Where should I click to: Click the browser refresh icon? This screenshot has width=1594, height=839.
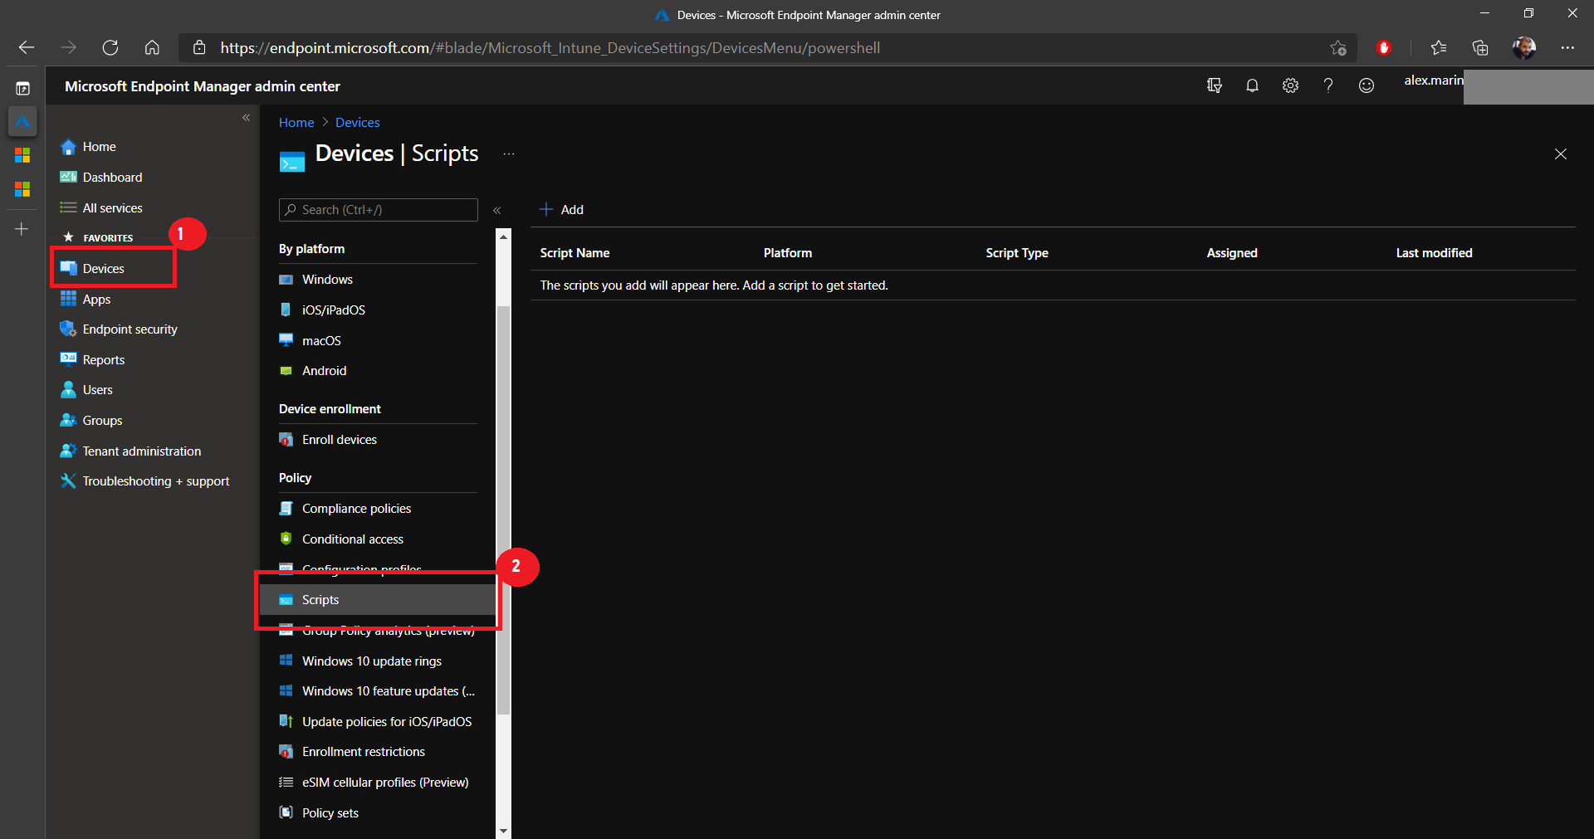point(110,48)
